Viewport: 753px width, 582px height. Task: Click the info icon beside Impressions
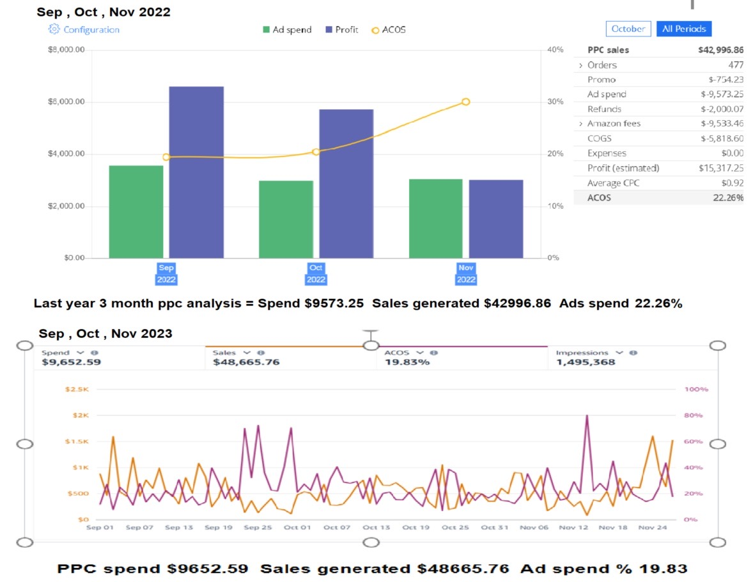pos(633,353)
